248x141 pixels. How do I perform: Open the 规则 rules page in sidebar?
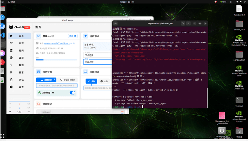(x=20, y=65)
